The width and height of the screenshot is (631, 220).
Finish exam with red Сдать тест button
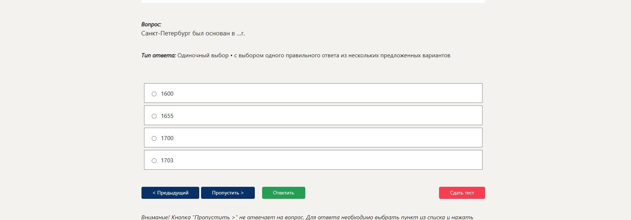click(x=462, y=193)
